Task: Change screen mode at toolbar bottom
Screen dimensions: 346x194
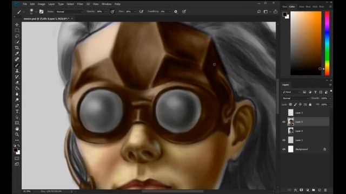Action: coord(17,164)
